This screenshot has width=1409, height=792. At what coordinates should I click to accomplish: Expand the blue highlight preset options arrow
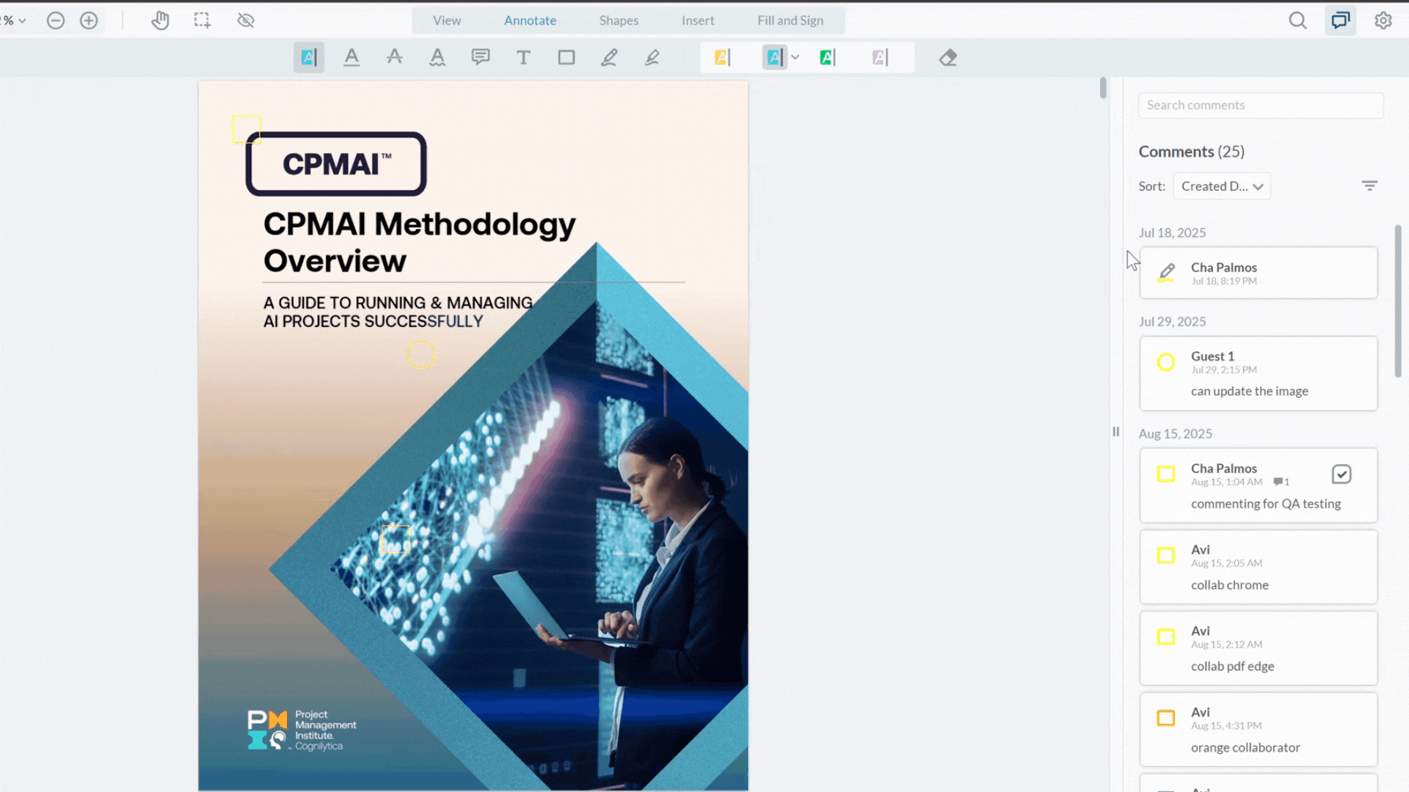click(795, 57)
